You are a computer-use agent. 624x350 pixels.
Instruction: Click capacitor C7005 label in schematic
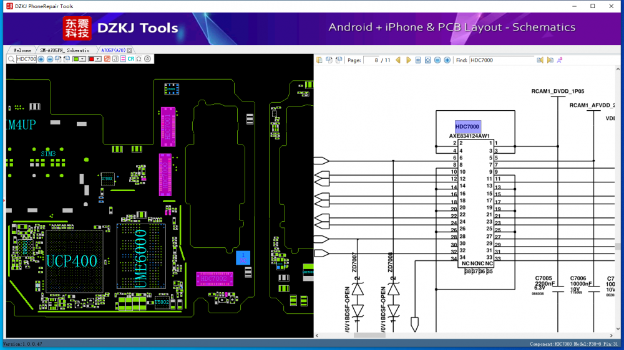[x=544, y=278]
